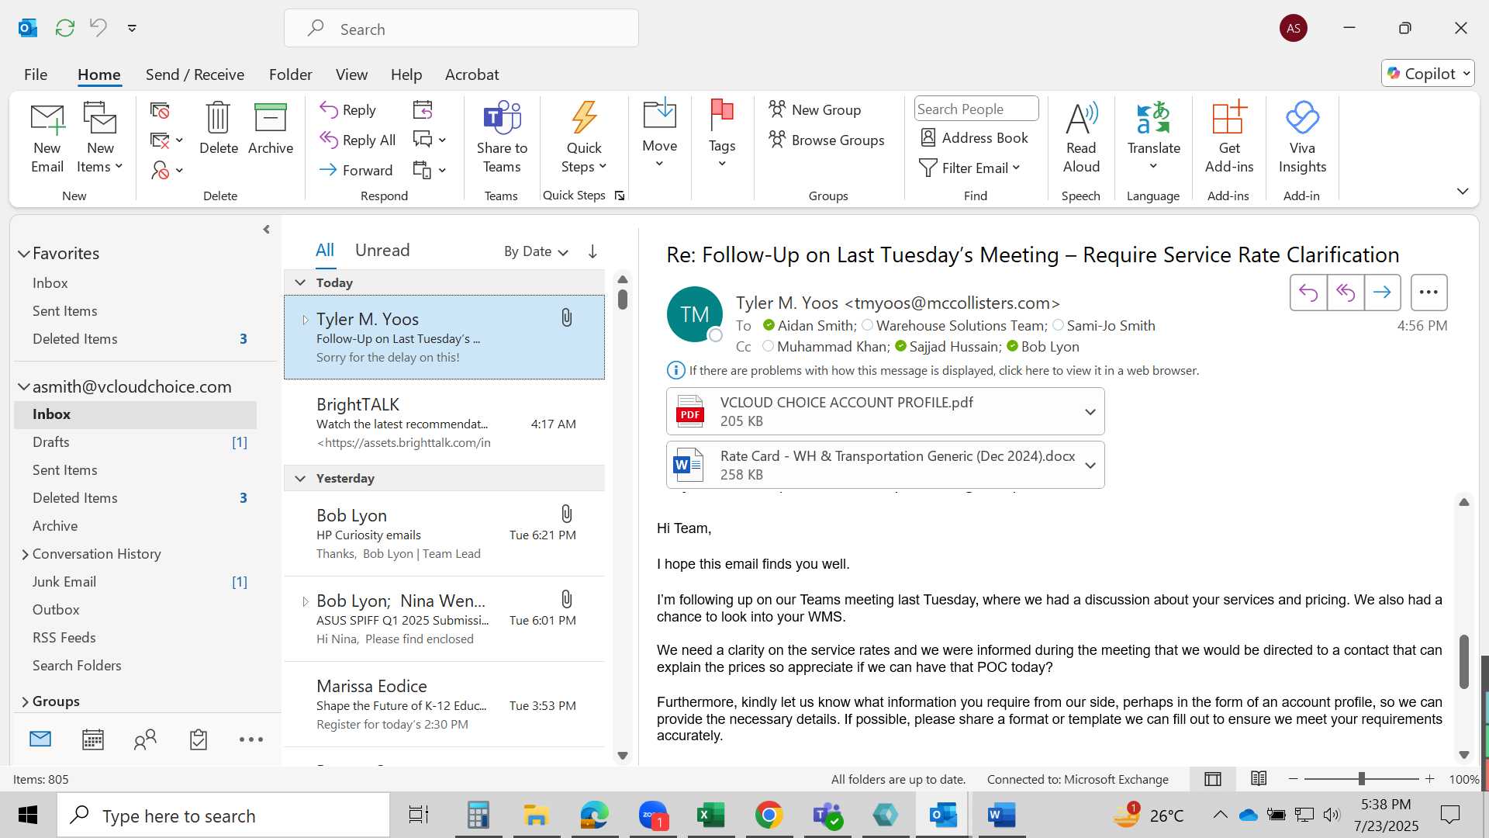Viewport: 1489px width, 838px height.
Task: Collapse the Yesterday group header
Action: [x=301, y=478]
